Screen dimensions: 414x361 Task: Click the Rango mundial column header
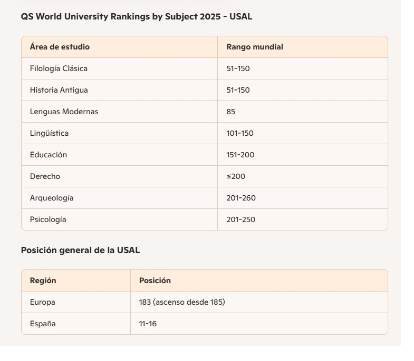[x=255, y=47]
